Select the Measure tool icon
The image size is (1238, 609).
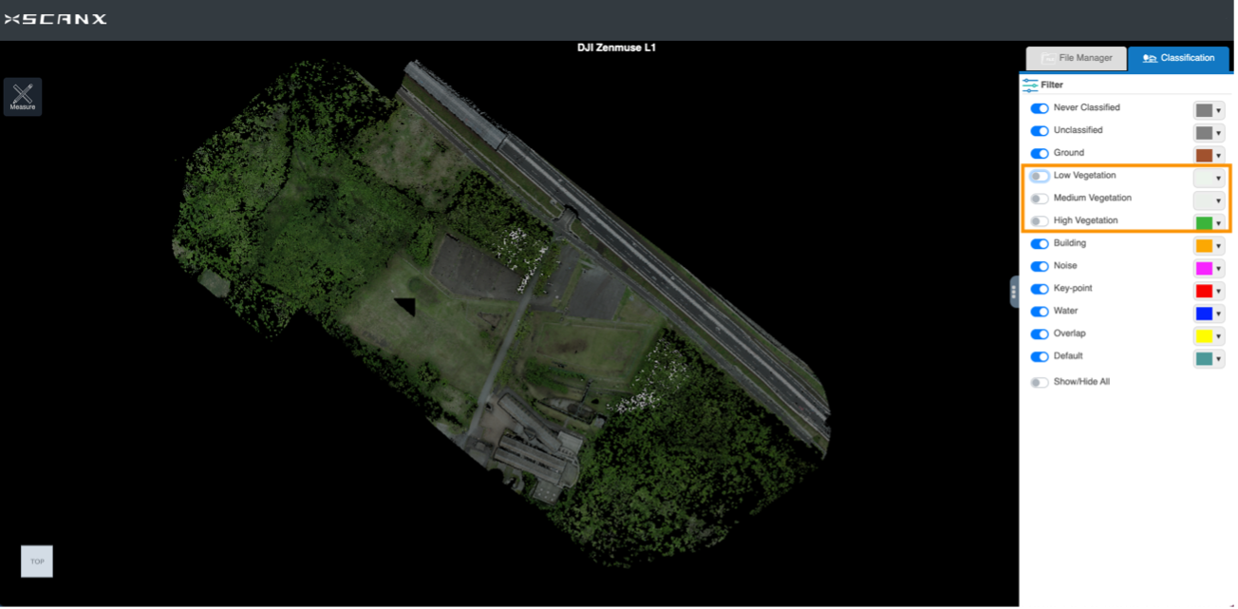pyautogui.click(x=23, y=96)
